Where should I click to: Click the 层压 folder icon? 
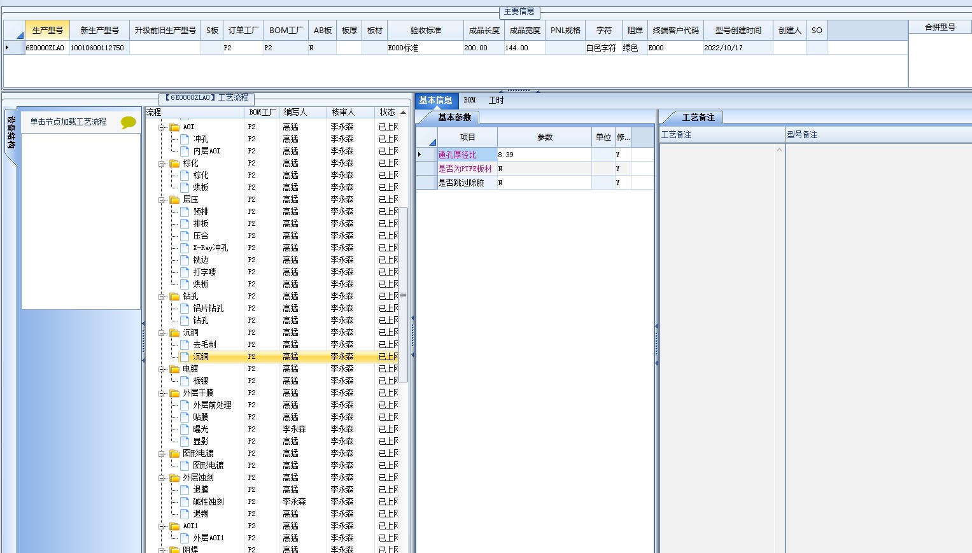[x=174, y=199]
